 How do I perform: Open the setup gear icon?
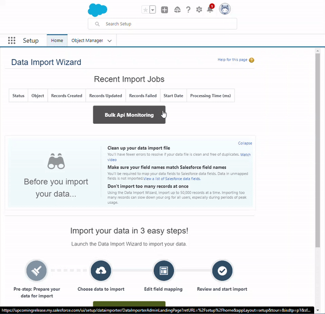[199, 10]
